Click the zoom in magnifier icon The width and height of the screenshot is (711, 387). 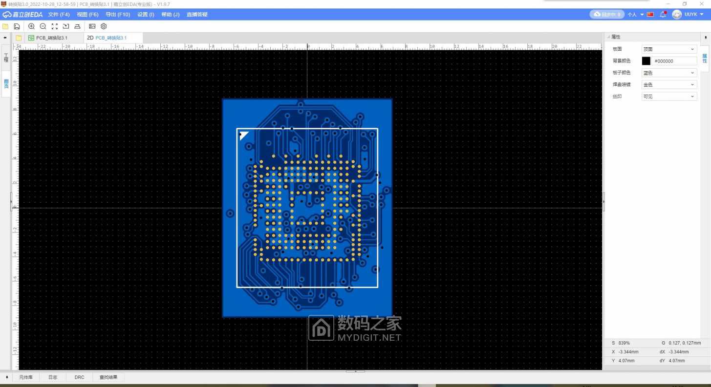pyautogui.click(x=32, y=26)
